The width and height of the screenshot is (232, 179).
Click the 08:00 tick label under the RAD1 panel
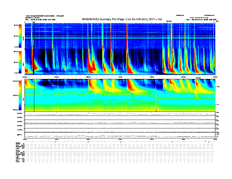pos(88,77)
